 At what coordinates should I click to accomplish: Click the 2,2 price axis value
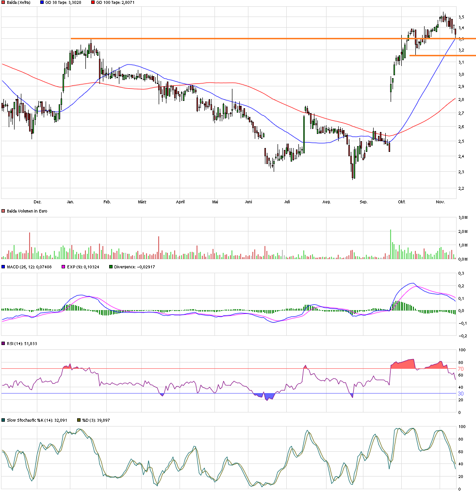pos(461,188)
